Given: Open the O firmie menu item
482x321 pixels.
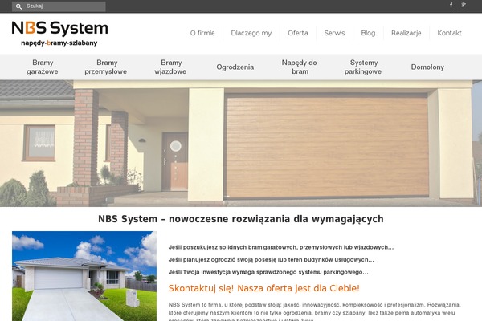Looking at the screenshot, I should [x=202, y=33].
